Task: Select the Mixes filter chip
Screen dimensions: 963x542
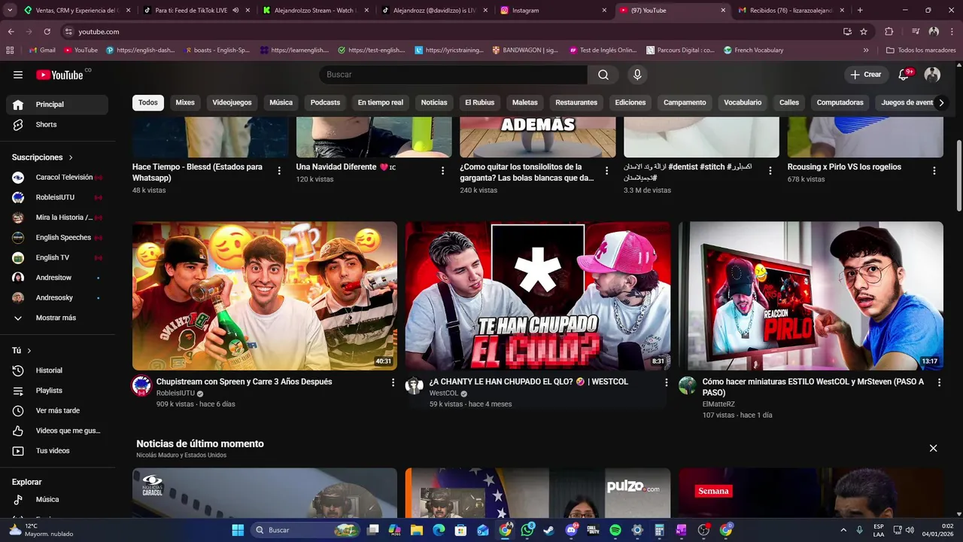Action: (x=185, y=102)
